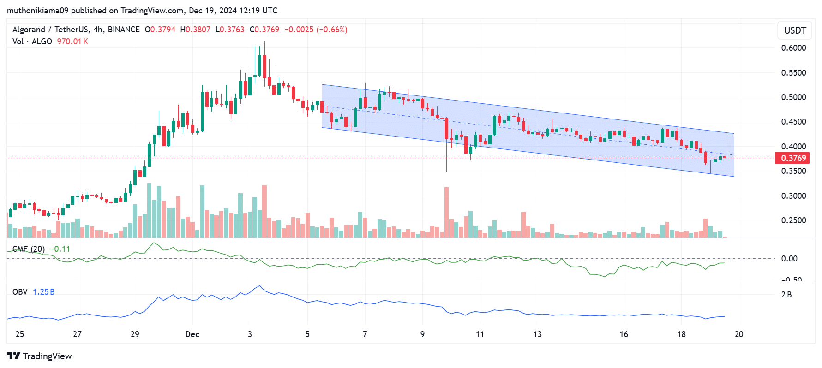
Task: Click the date label 11 on time axis
Action: (480, 334)
